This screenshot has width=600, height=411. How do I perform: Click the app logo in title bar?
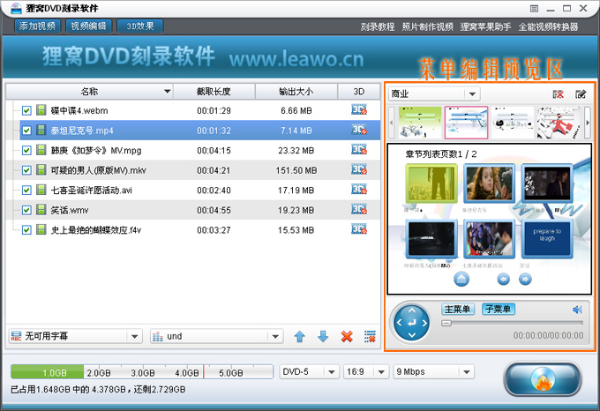tap(17, 8)
